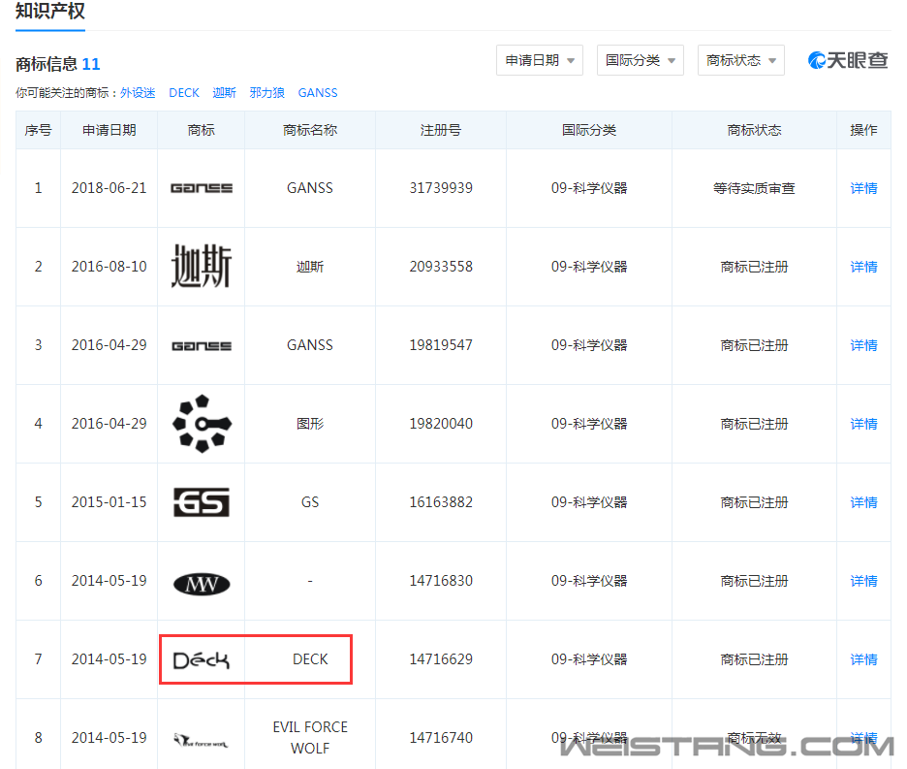Click the GANSS suggested trademark link

317,92
